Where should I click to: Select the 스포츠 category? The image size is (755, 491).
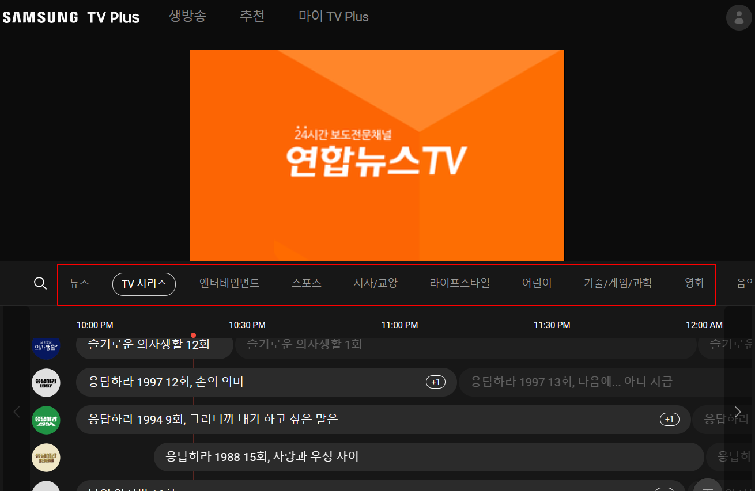[307, 283]
